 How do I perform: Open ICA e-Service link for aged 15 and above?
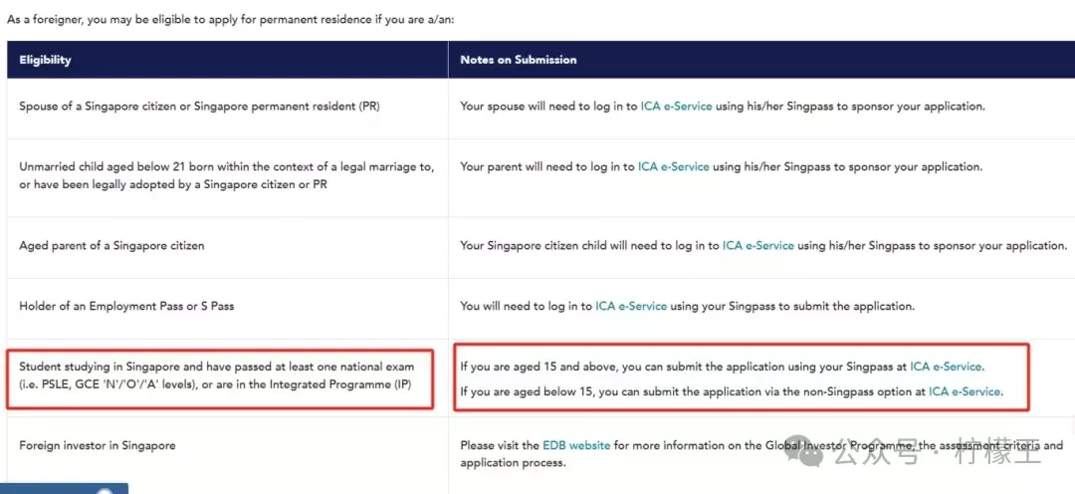[x=947, y=368]
